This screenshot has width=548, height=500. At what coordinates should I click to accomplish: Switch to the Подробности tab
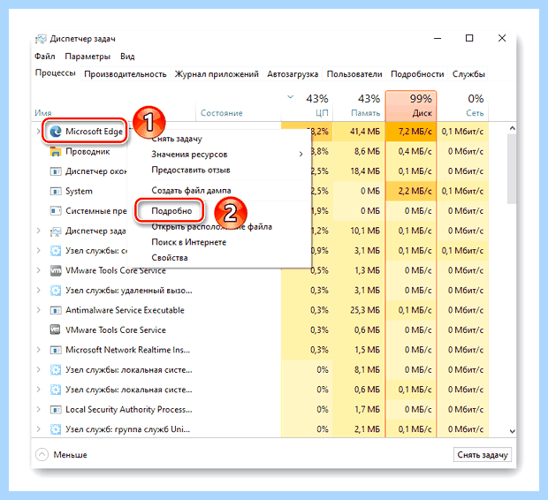coord(417,74)
